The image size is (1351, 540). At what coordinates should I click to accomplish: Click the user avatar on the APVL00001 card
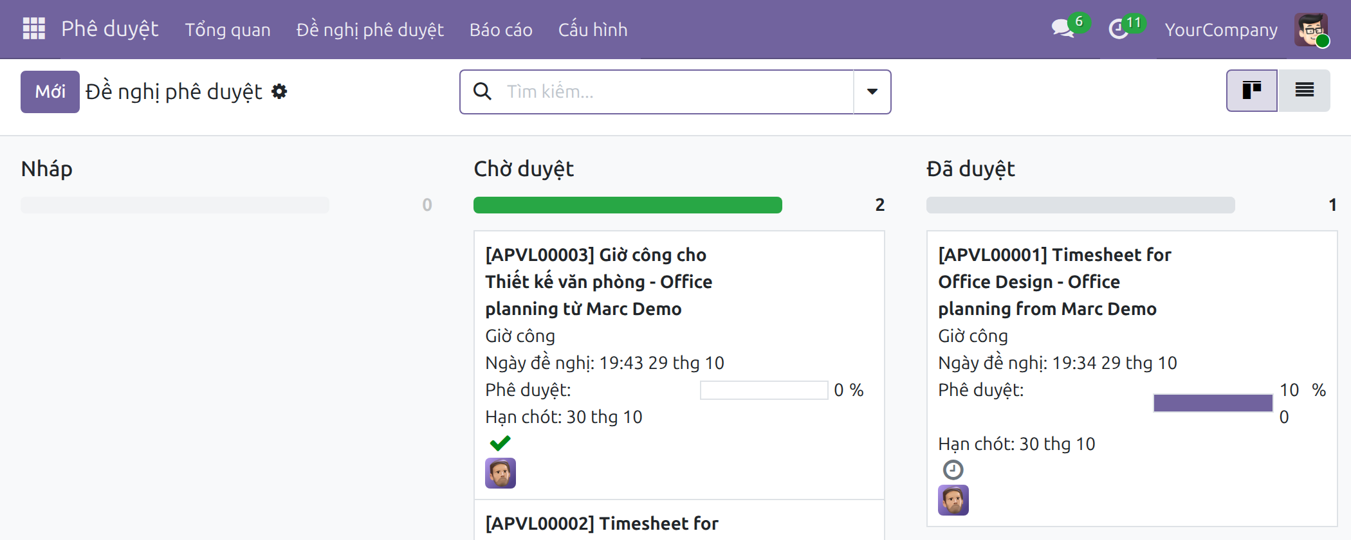(x=953, y=500)
